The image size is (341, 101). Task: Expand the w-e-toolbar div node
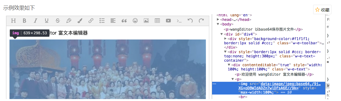click(x=226, y=39)
